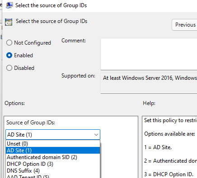197x178 pixels.
Task: Collapse the Source of Group IDs combo box
Action: (x=53, y=135)
